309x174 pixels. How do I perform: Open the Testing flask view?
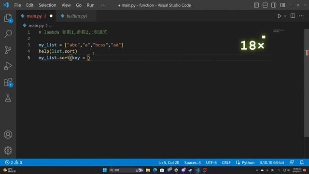click(8, 98)
